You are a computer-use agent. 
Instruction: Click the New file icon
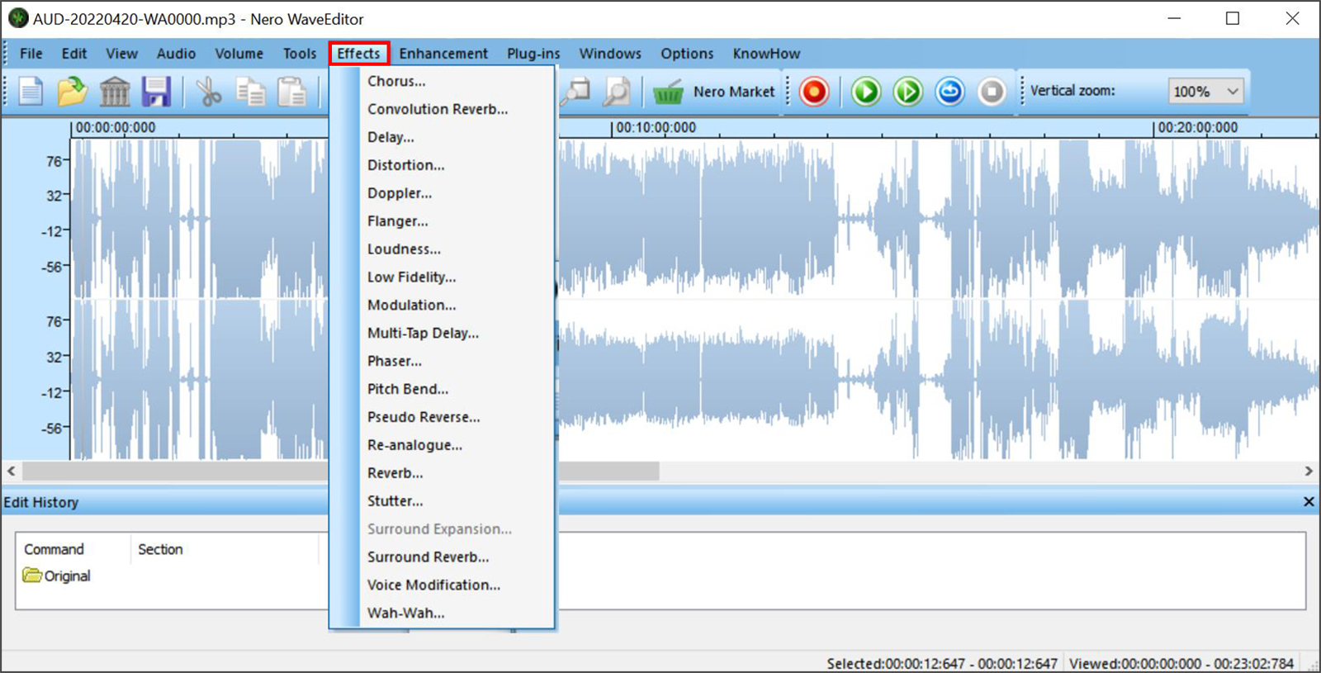click(x=31, y=92)
